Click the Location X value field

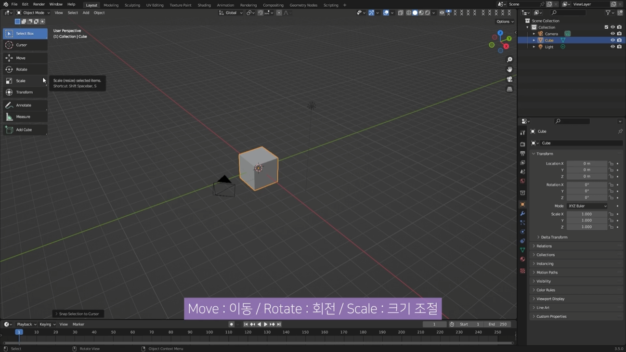(587, 164)
